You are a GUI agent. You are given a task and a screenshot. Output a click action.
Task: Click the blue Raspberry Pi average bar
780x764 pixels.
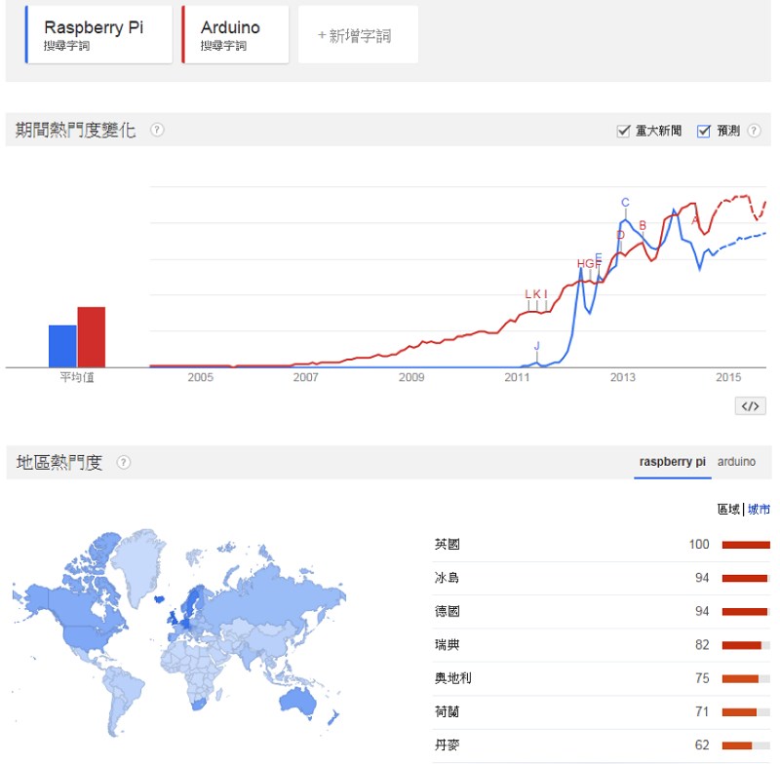pos(62,346)
